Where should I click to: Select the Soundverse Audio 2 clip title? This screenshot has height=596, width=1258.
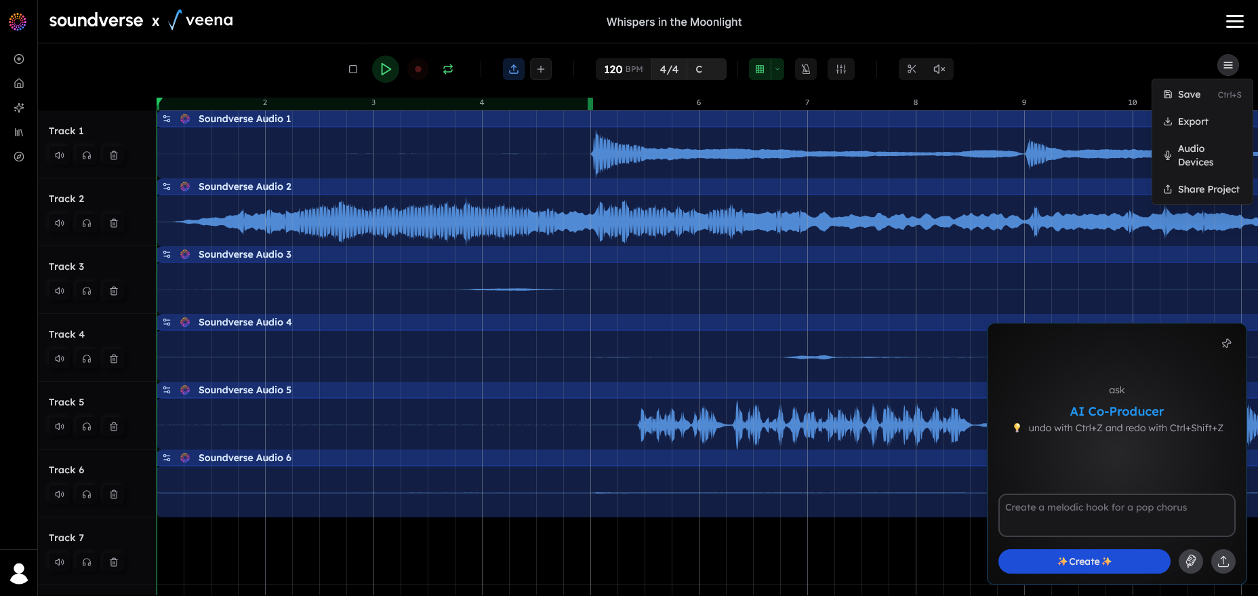[245, 186]
